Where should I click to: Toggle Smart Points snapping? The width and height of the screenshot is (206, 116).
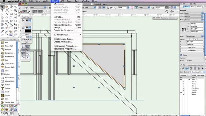pos(23,54)
